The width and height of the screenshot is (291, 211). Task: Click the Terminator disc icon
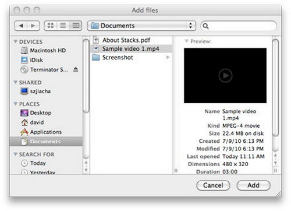click(x=24, y=69)
